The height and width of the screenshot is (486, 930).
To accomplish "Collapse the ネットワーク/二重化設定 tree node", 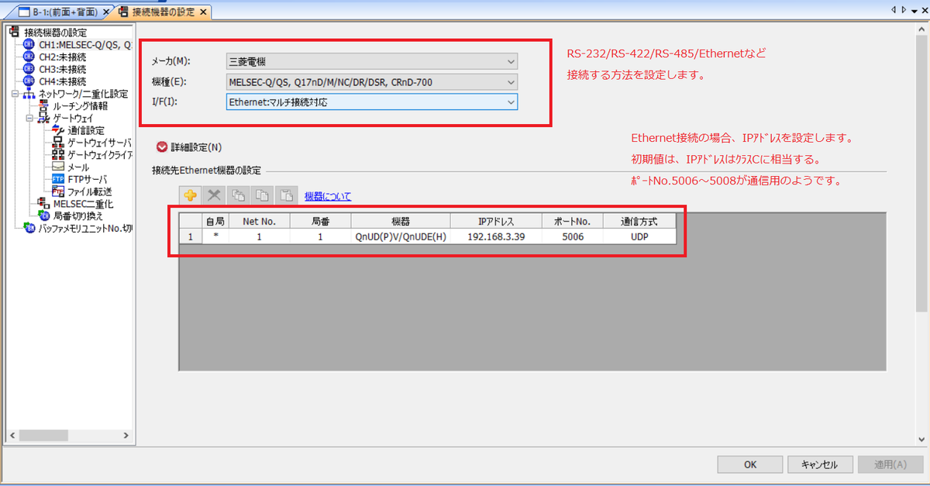I will click(15, 94).
